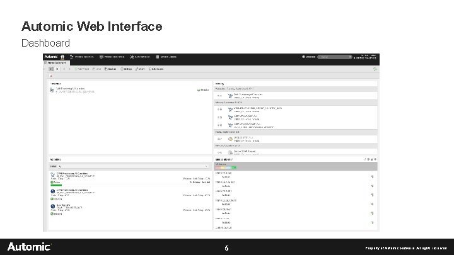Open dashboard Settings from the toolbar
454x255 pixels.
click(x=126, y=69)
